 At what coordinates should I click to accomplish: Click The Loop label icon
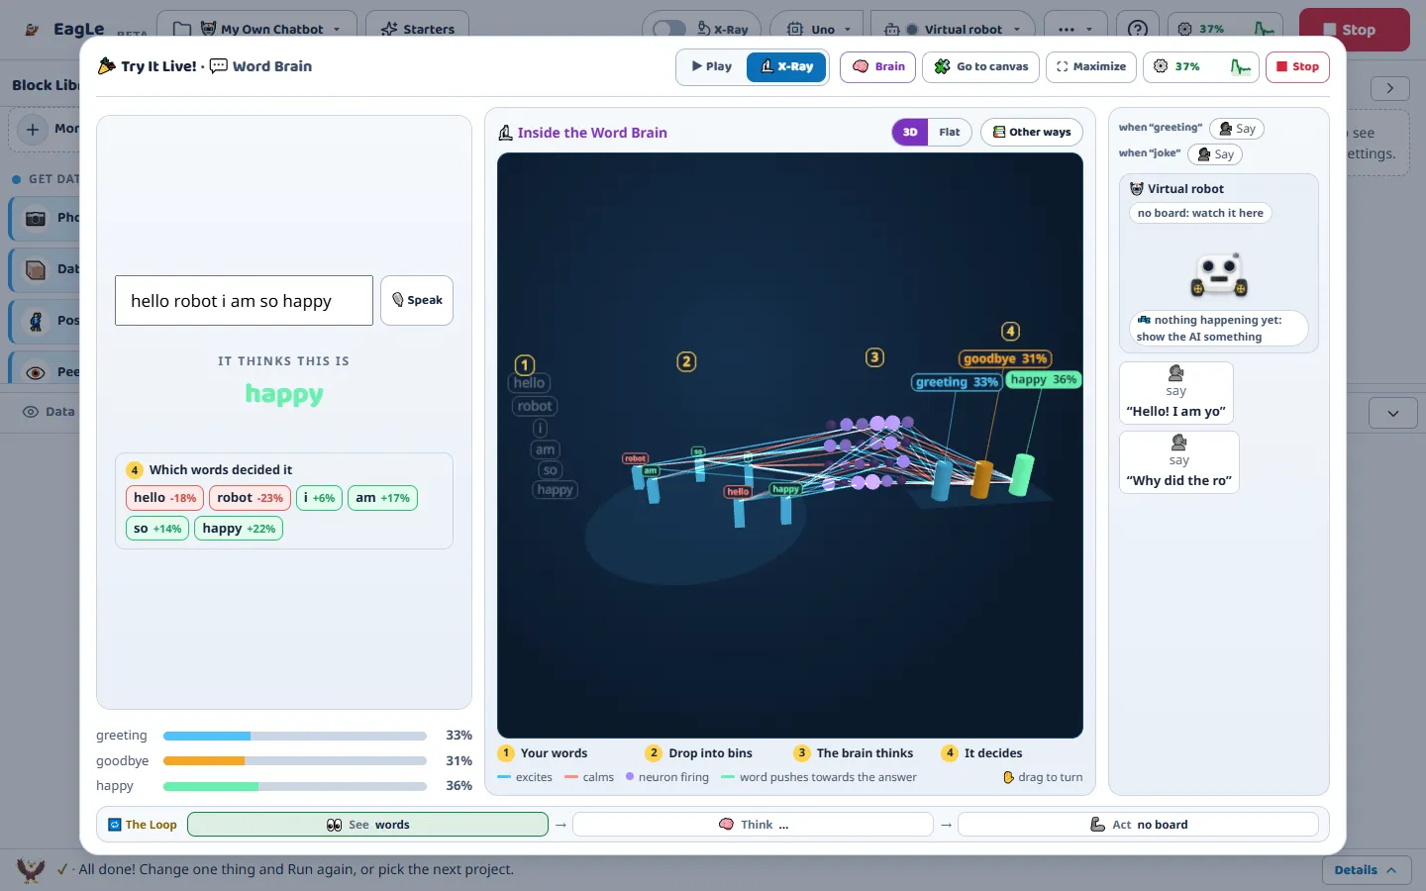[x=115, y=825]
